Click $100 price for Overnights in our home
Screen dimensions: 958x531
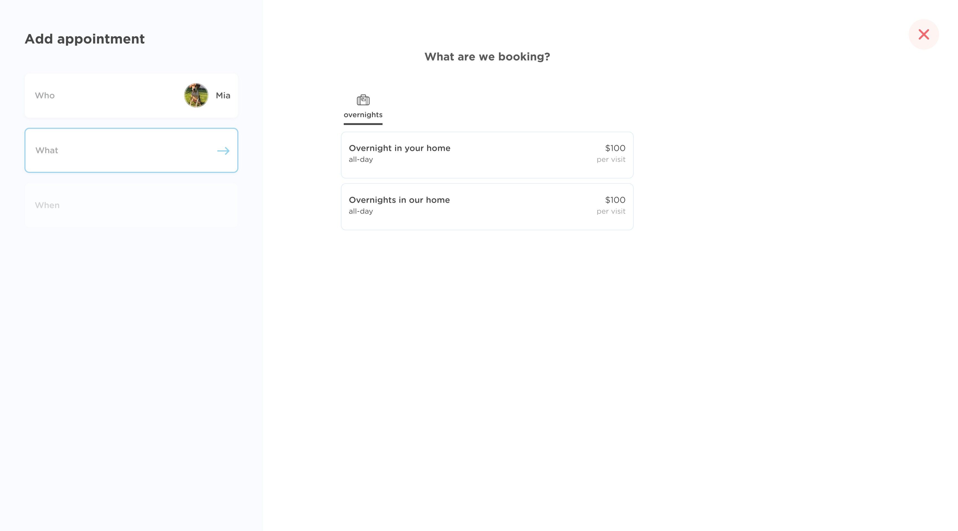[615, 200]
